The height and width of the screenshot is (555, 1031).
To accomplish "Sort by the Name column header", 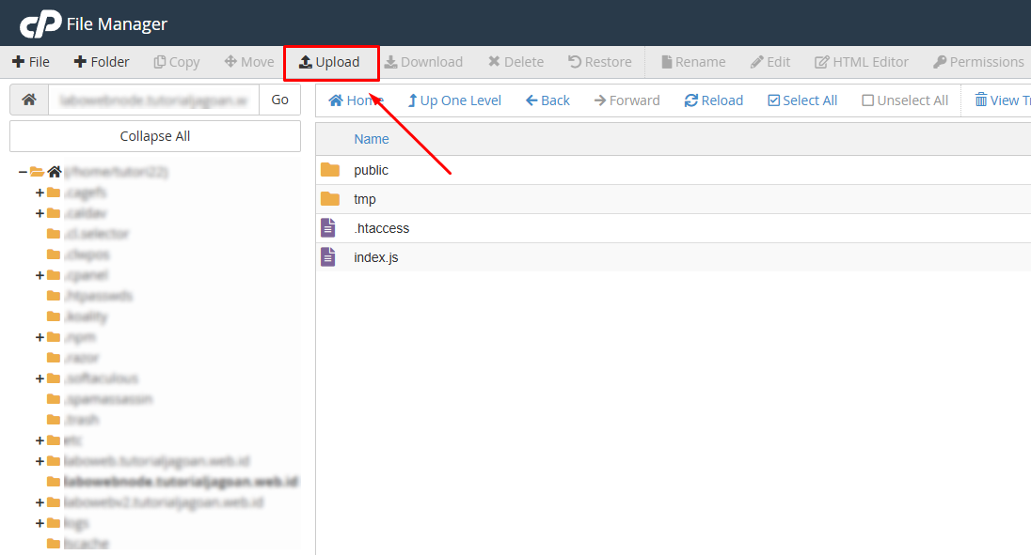I will click(372, 139).
